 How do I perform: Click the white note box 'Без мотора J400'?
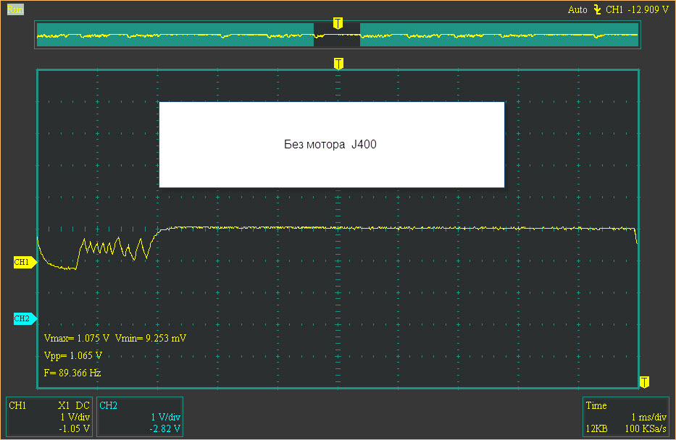332,145
